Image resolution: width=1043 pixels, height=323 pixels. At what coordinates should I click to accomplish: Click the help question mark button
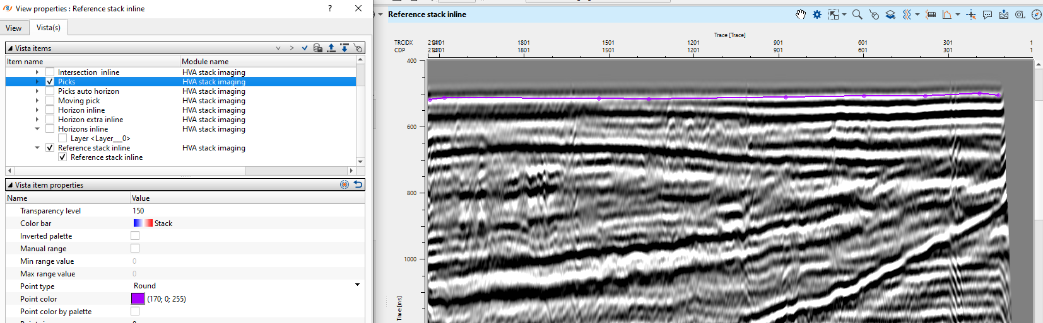click(x=330, y=8)
